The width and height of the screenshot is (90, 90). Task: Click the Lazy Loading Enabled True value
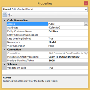68,38
